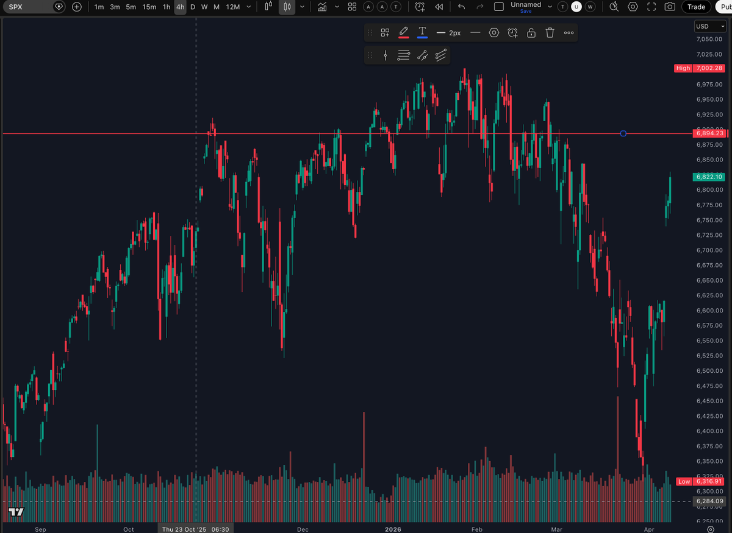Toggle the T circle after the layout name

[x=562, y=7]
